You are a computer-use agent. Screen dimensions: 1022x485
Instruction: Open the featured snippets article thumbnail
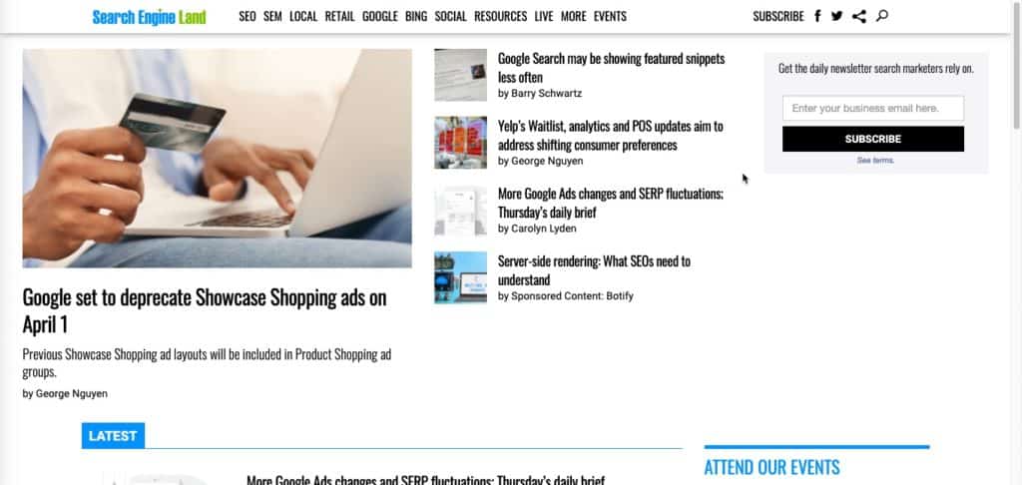(x=461, y=75)
